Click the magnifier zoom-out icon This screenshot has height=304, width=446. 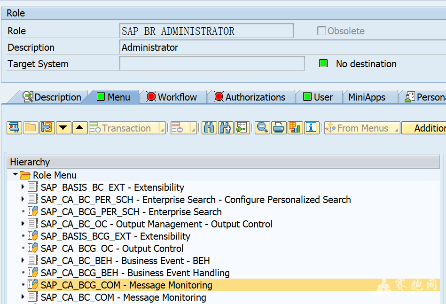point(262,128)
